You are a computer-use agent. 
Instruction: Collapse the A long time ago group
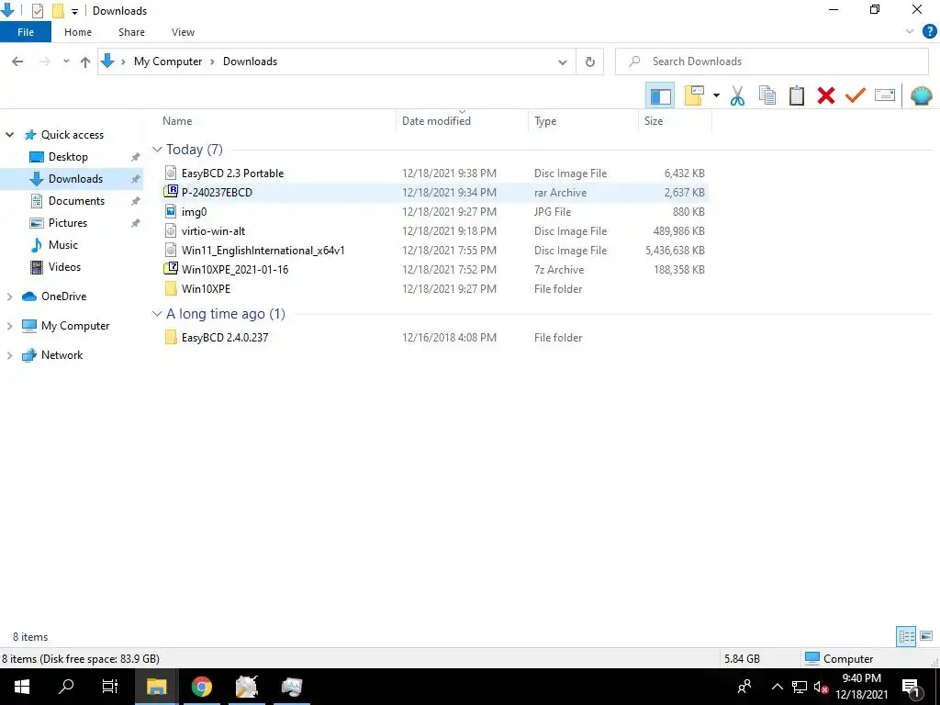click(x=157, y=314)
